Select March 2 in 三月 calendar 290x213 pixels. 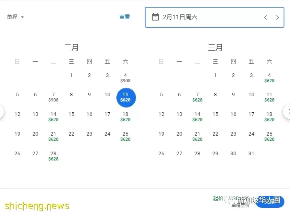point(234,75)
